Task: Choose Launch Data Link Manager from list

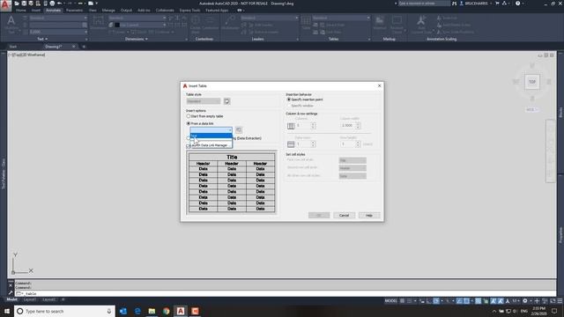Action: pos(211,145)
